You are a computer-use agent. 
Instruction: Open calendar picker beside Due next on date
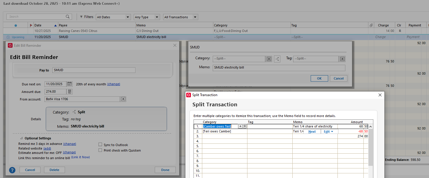(x=69, y=84)
